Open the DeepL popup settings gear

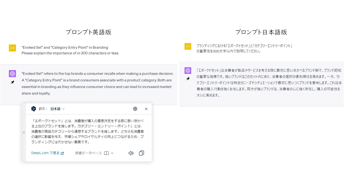tap(135, 109)
